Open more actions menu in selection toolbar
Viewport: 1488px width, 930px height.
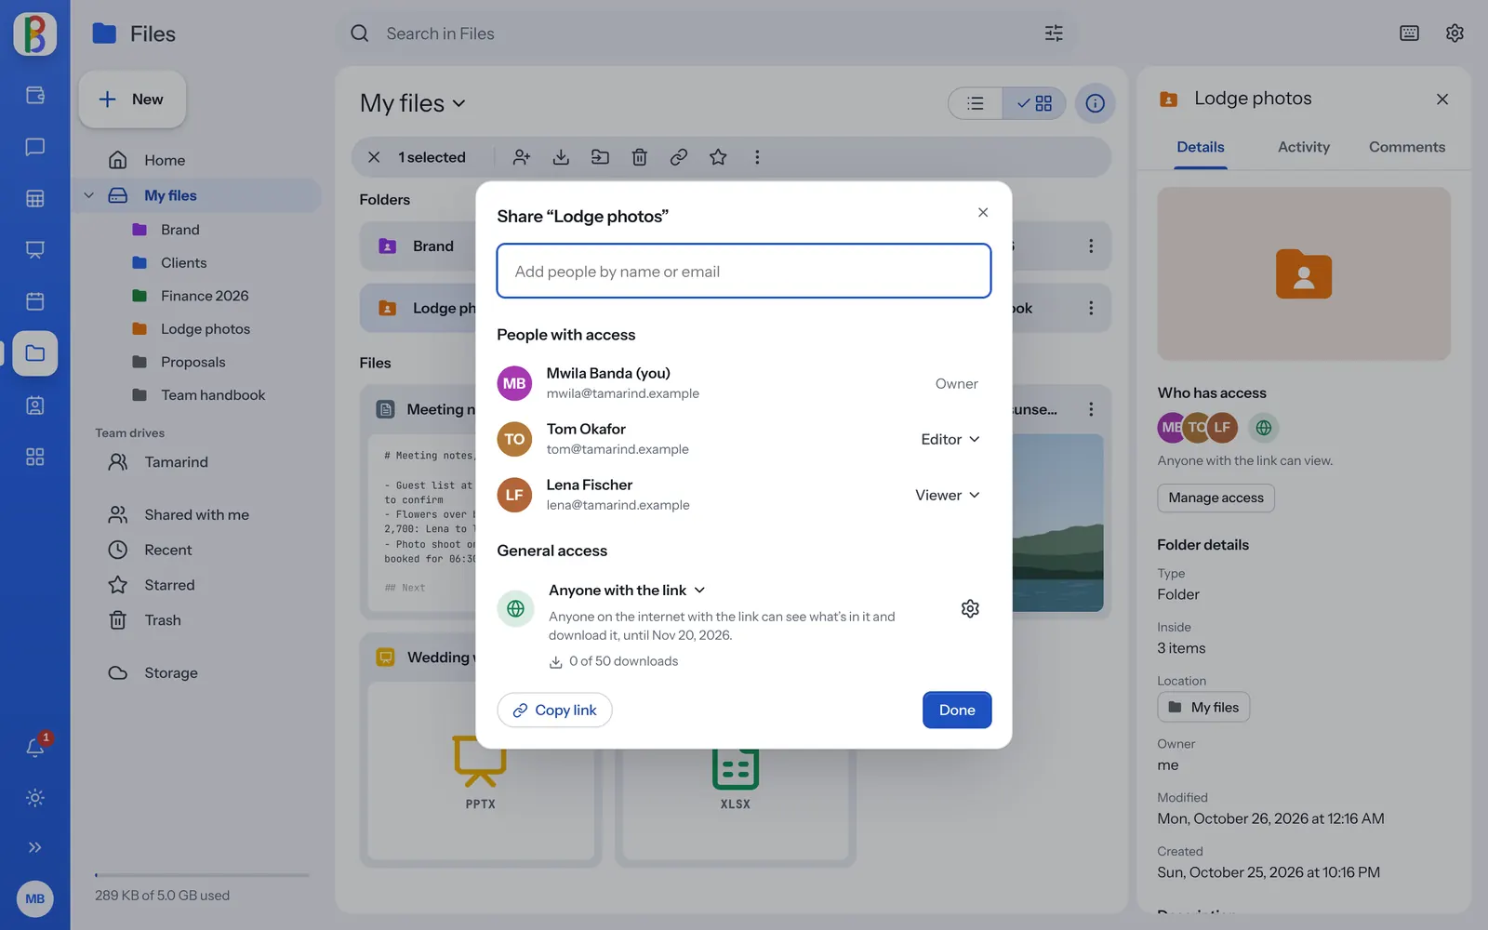[x=757, y=157]
